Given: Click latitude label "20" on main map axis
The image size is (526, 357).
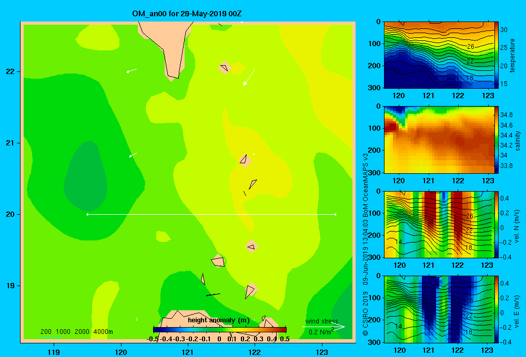Looking at the screenshot, I should (11, 214).
